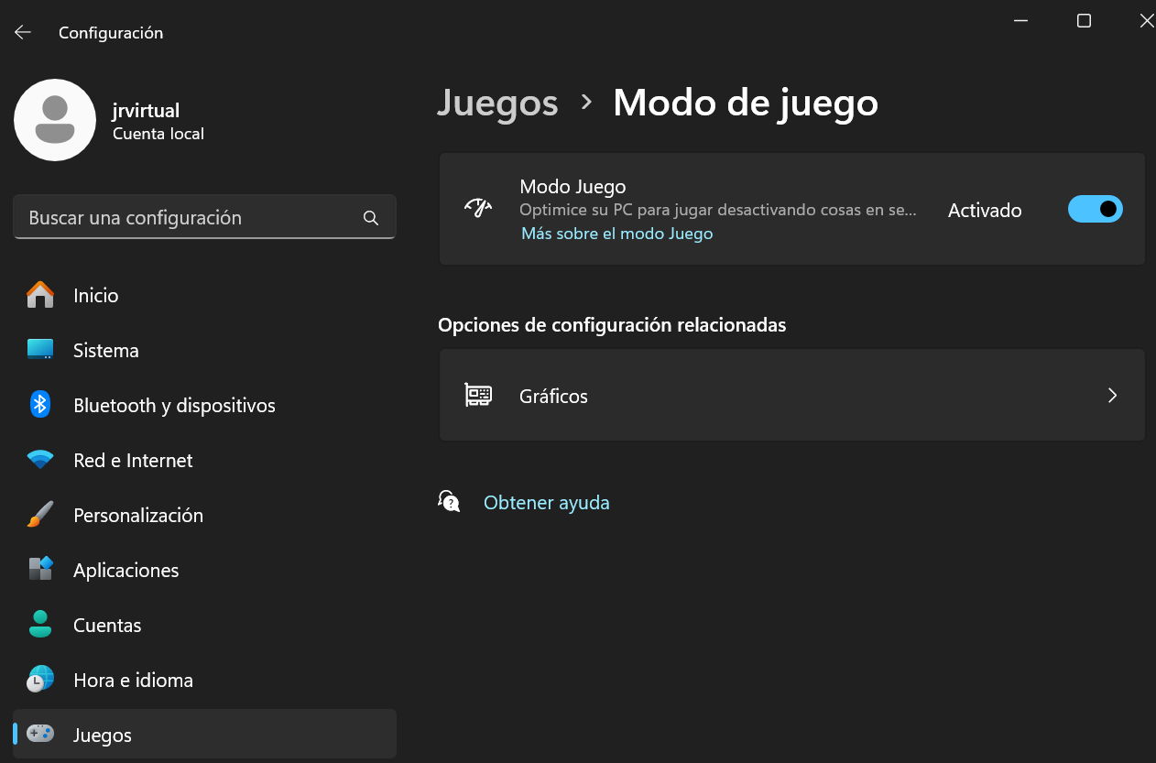Viewport: 1156px width, 763px height.
Task: Open the Gráficos related settings row
Action: click(791, 396)
